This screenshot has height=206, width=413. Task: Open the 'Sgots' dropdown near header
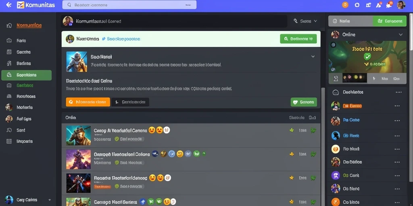click(x=306, y=21)
